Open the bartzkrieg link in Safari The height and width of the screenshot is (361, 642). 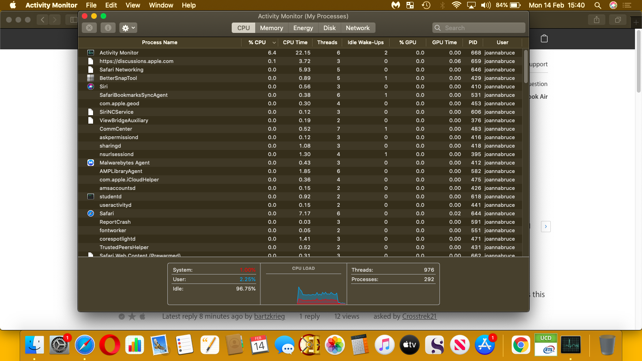pos(269,316)
